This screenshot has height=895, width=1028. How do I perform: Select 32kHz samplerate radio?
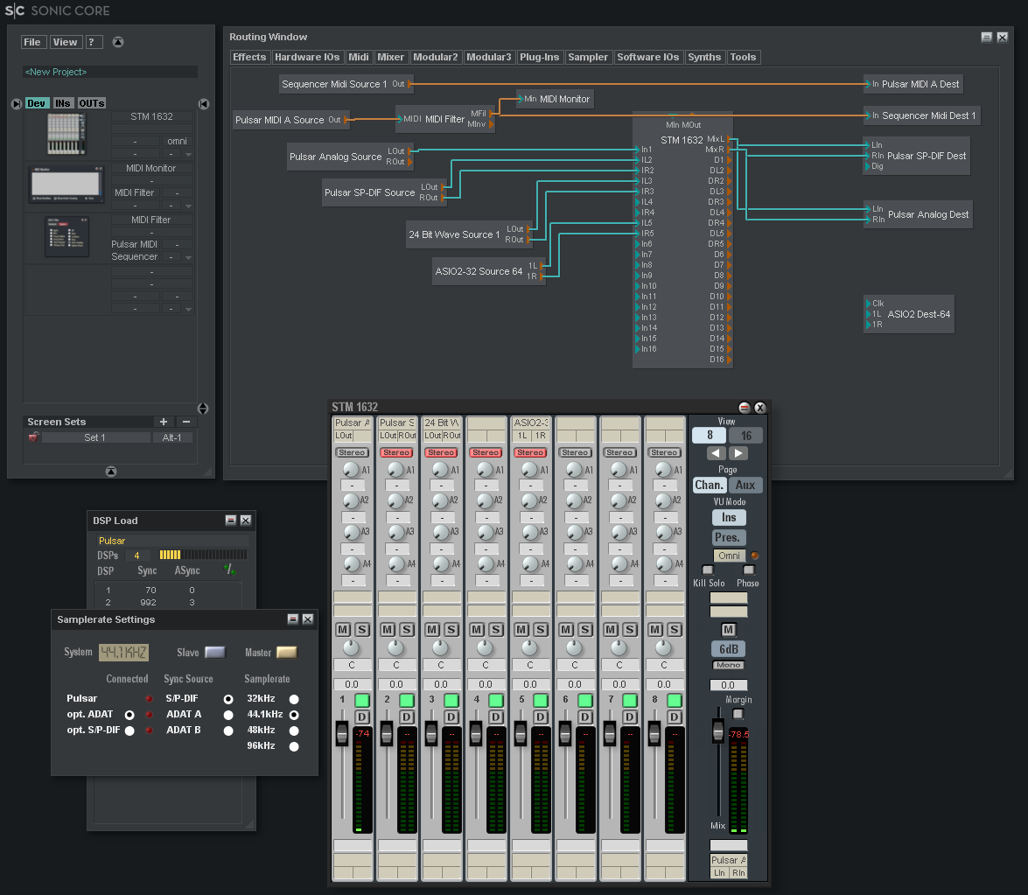294,699
